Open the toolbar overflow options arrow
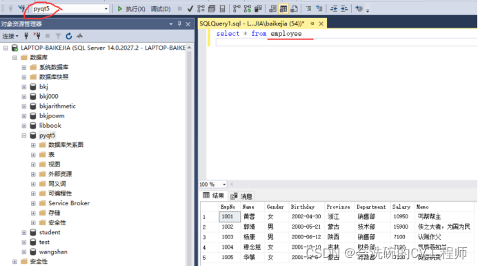478x266 pixels. click(x=368, y=10)
